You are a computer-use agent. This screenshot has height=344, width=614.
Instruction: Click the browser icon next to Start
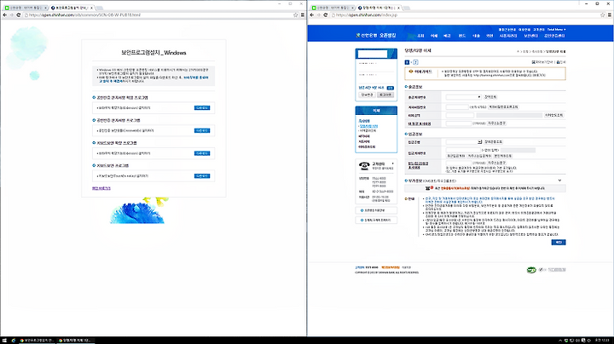pyautogui.click(x=14, y=341)
